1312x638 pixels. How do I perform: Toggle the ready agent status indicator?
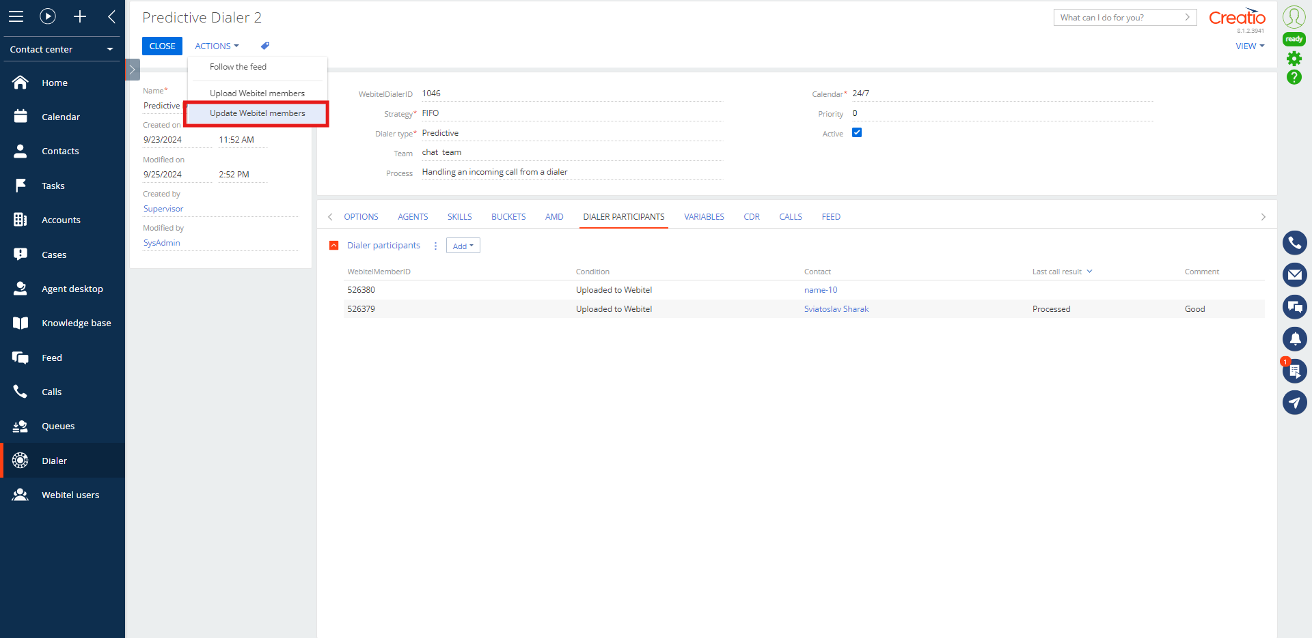1294,39
